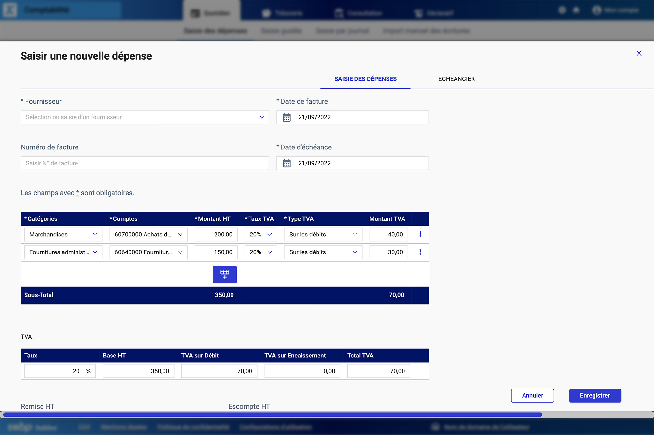This screenshot has height=435, width=654.
Task: Close the Saisir une nouvelle dépense dialog
Action: [x=639, y=53]
